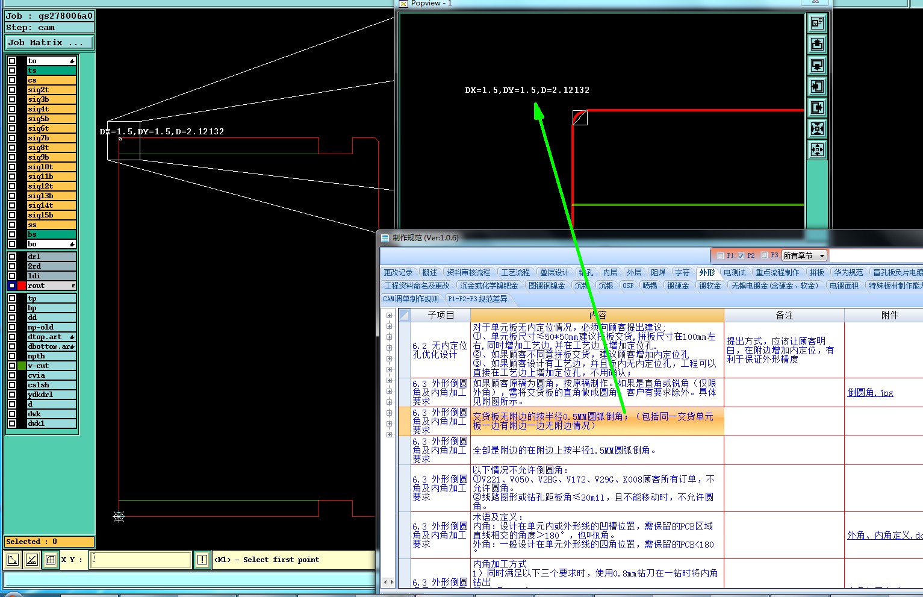
Task: Click the search field right of 所有章节
Action: pyautogui.click(x=876, y=255)
